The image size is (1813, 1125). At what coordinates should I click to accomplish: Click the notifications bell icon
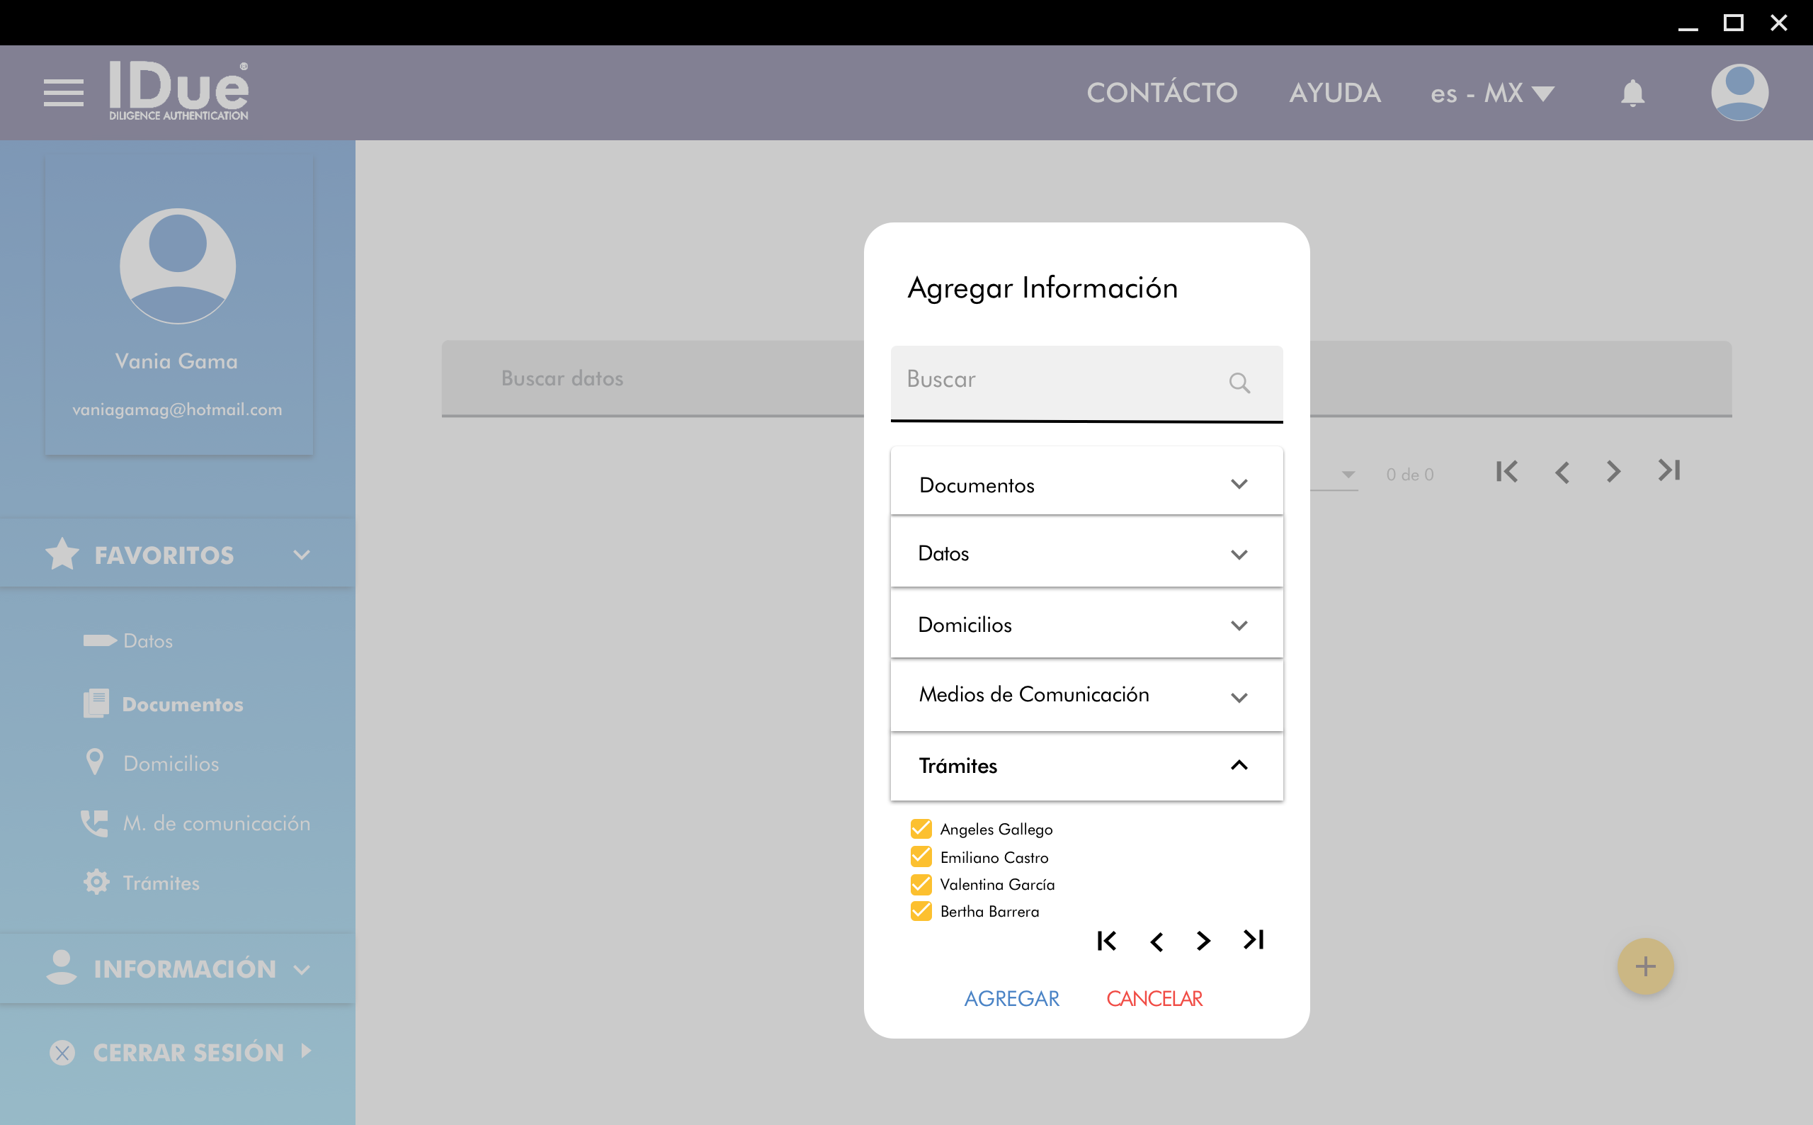tap(1632, 93)
